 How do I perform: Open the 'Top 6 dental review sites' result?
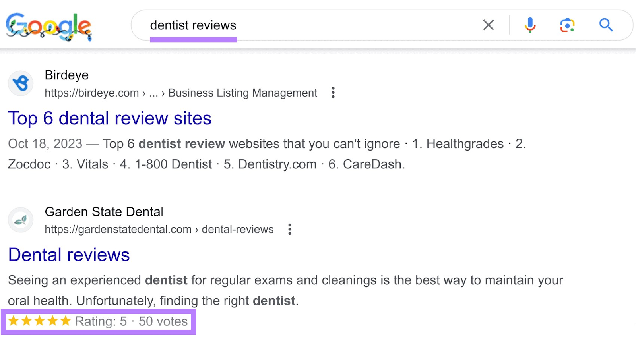(x=110, y=118)
